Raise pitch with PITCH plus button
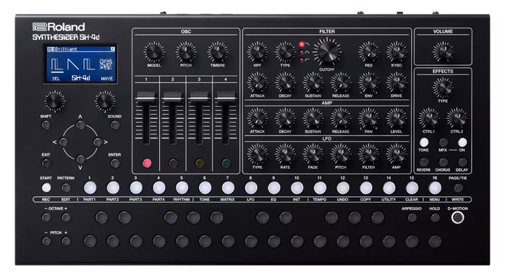 (x=66, y=241)
